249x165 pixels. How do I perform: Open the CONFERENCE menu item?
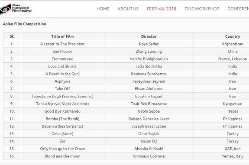tap(238, 9)
